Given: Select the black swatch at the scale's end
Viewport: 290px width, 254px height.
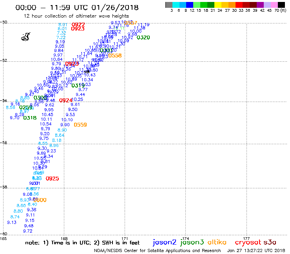Looking at the screenshot, I should 281,5.
